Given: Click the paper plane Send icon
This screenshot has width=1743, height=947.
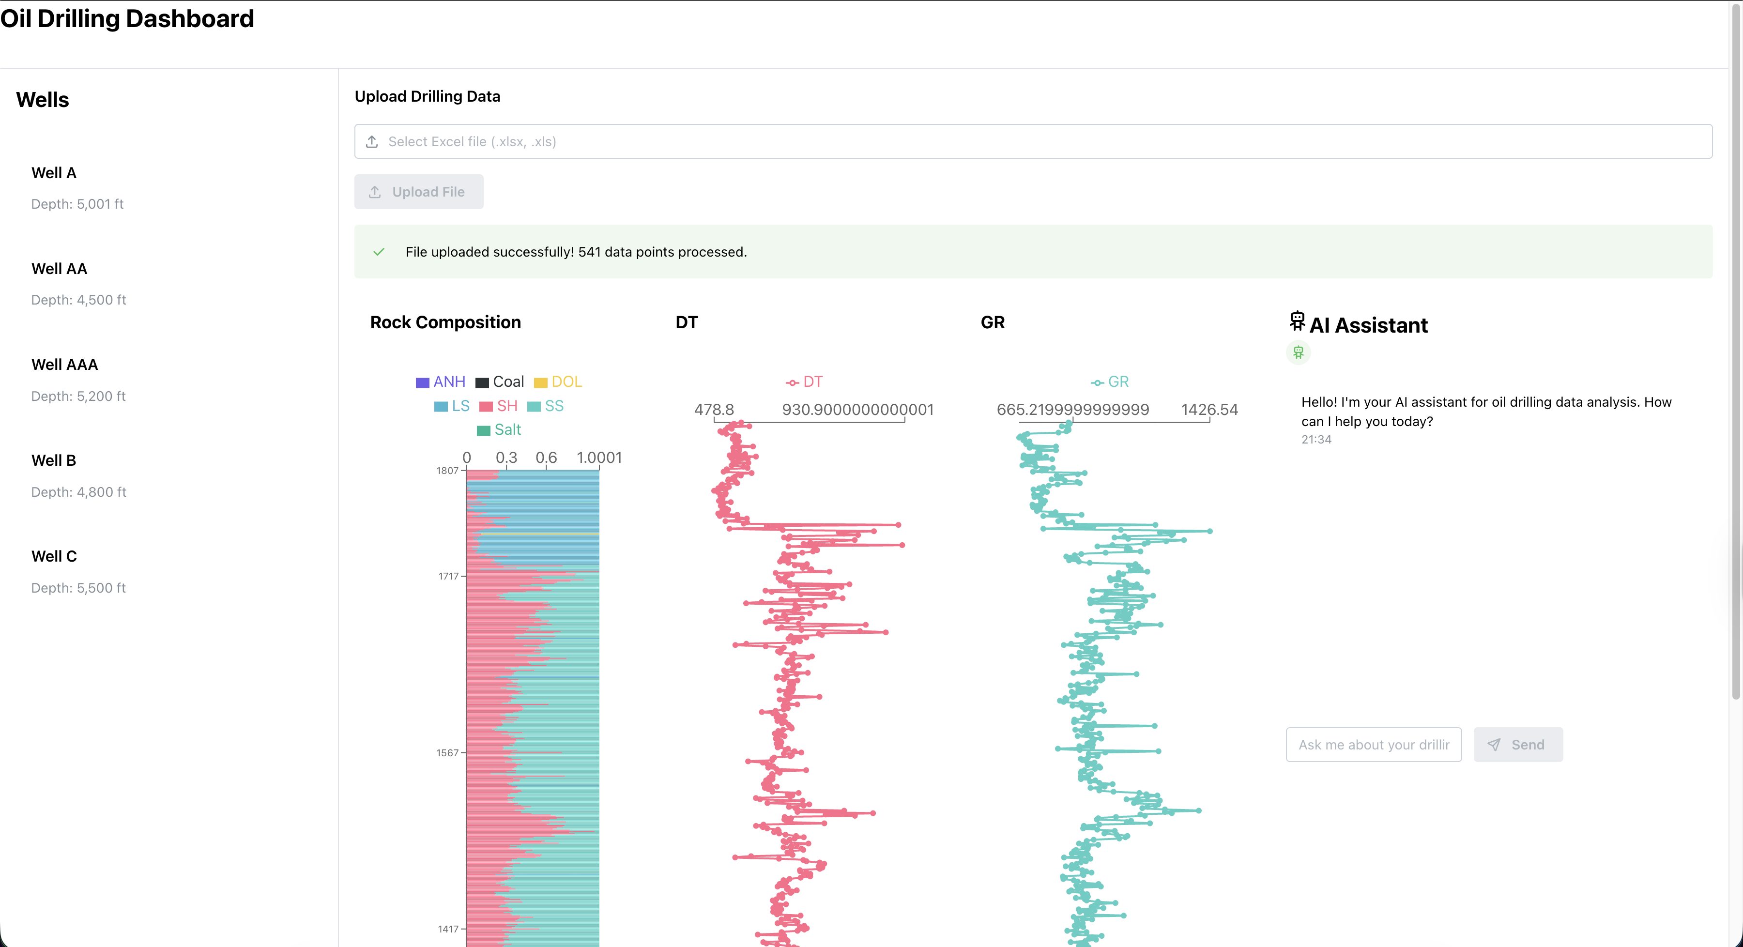Looking at the screenshot, I should (x=1494, y=745).
